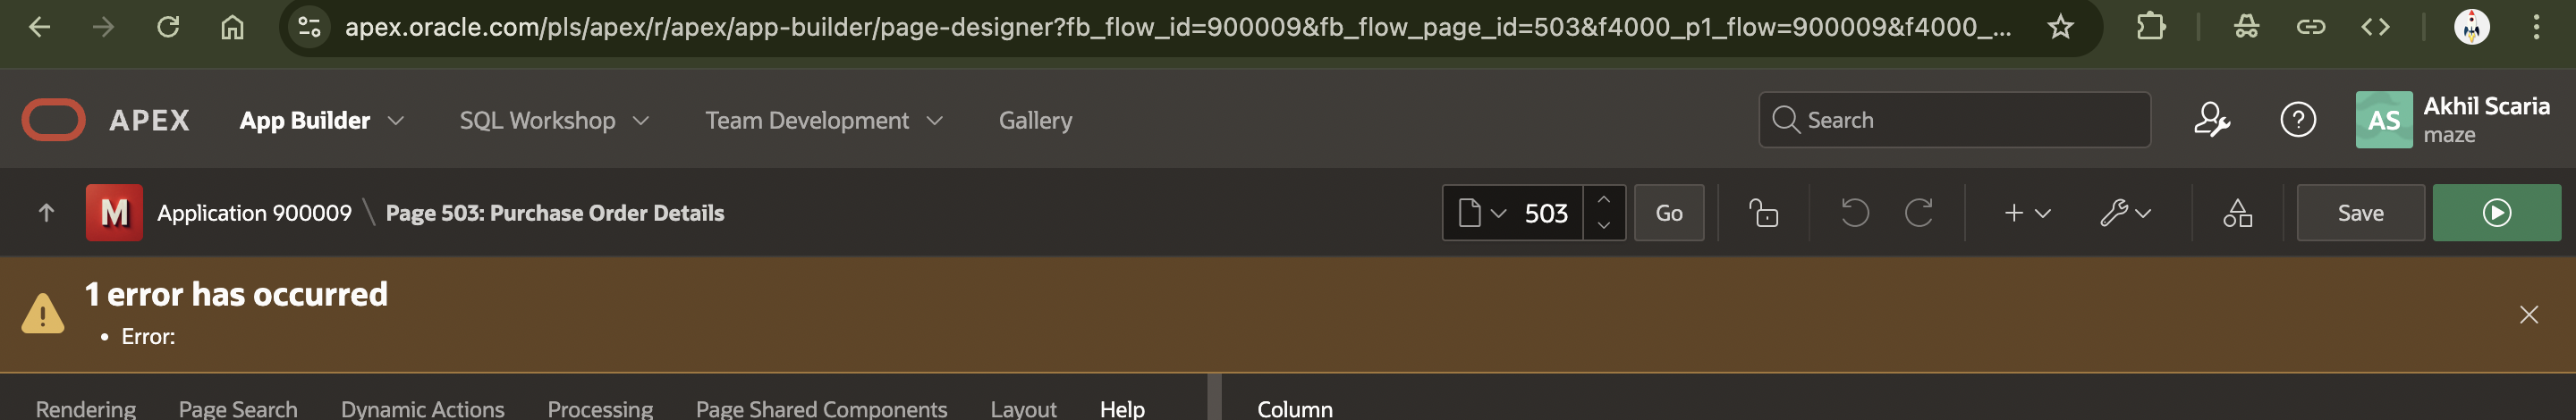
Task: Open the Team Development menu
Action: pyautogui.click(x=807, y=120)
